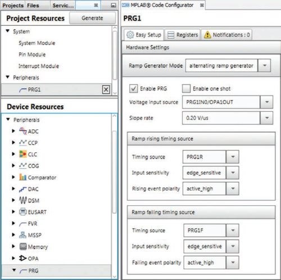Expand the DAC peripheral tree node
This screenshot has height=280, width=281.
pyautogui.click(x=13, y=189)
